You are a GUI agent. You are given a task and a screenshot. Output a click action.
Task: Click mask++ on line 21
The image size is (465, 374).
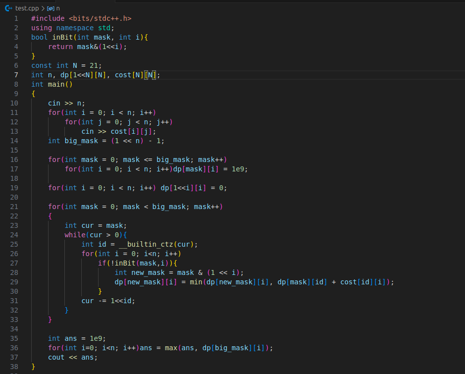(207, 207)
